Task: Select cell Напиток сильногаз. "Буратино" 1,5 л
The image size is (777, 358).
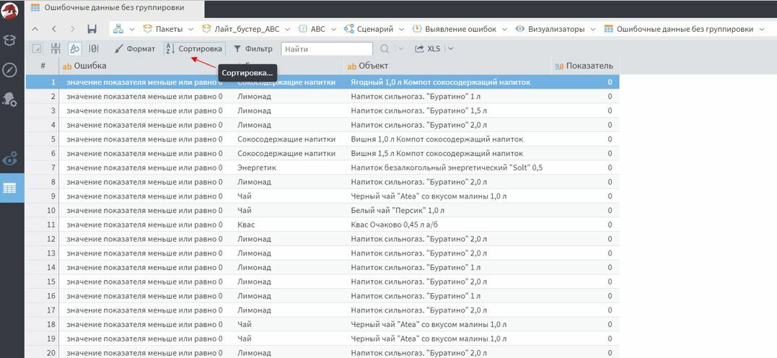Action: pyautogui.click(x=447, y=110)
